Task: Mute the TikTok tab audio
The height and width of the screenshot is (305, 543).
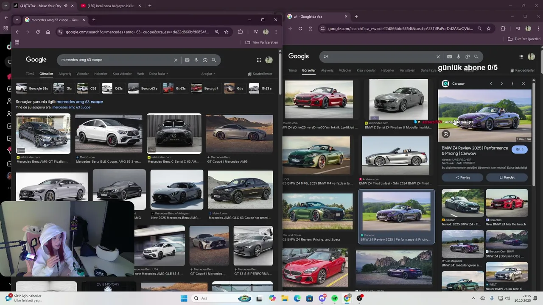Action: (65, 6)
